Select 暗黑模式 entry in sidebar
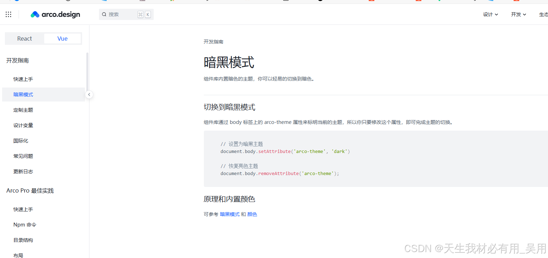Viewport: 548px width, 258px height. [x=23, y=94]
